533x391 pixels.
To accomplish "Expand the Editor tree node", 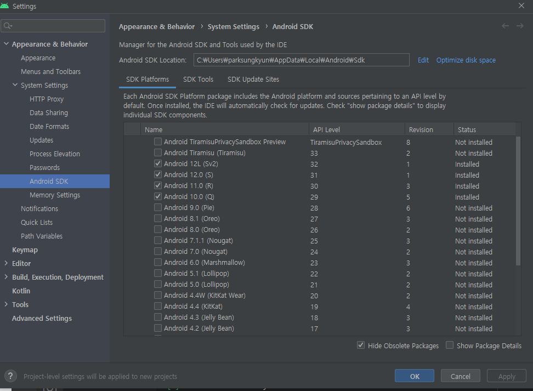I will 6,263.
